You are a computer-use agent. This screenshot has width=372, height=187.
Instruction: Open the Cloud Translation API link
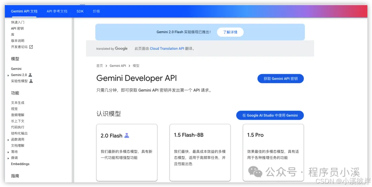pos(167,48)
